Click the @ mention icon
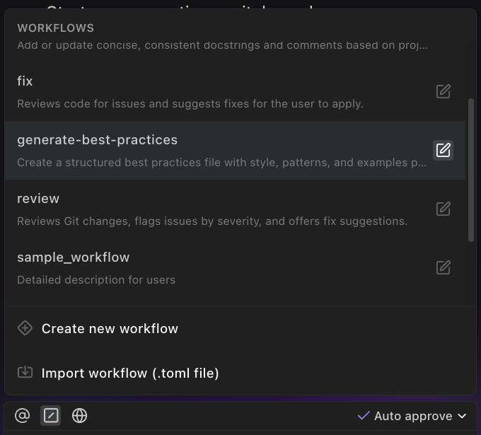This screenshot has width=481, height=435. 23,416
